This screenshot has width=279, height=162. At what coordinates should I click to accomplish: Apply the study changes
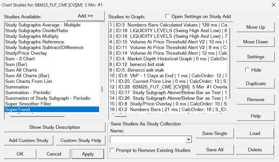point(88,154)
